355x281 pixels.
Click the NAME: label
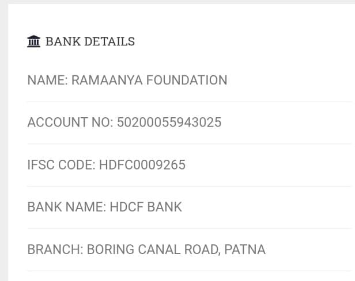pyautogui.click(x=47, y=80)
